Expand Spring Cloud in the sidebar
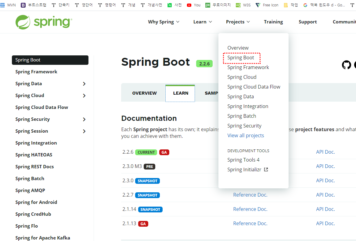 tap(84, 96)
